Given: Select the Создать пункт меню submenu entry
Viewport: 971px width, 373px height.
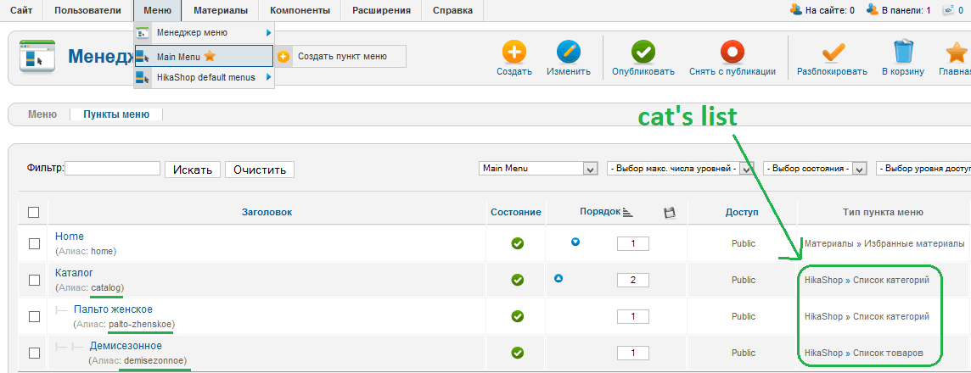Looking at the screenshot, I should [341, 57].
